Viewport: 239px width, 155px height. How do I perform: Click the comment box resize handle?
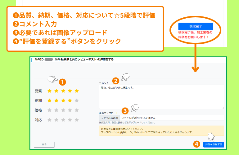coord(223,108)
